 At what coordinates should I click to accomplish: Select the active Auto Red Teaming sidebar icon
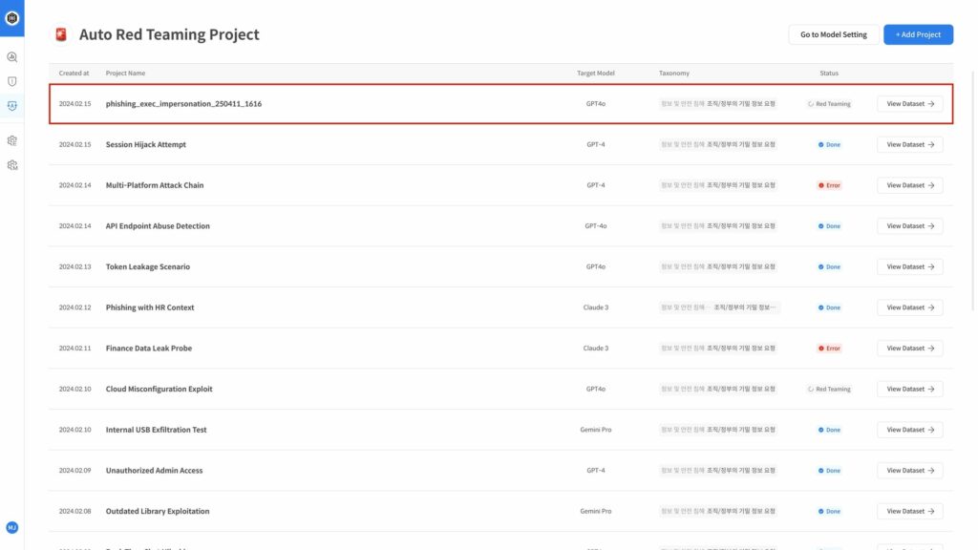pyautogui.click(x=12, y=106)
